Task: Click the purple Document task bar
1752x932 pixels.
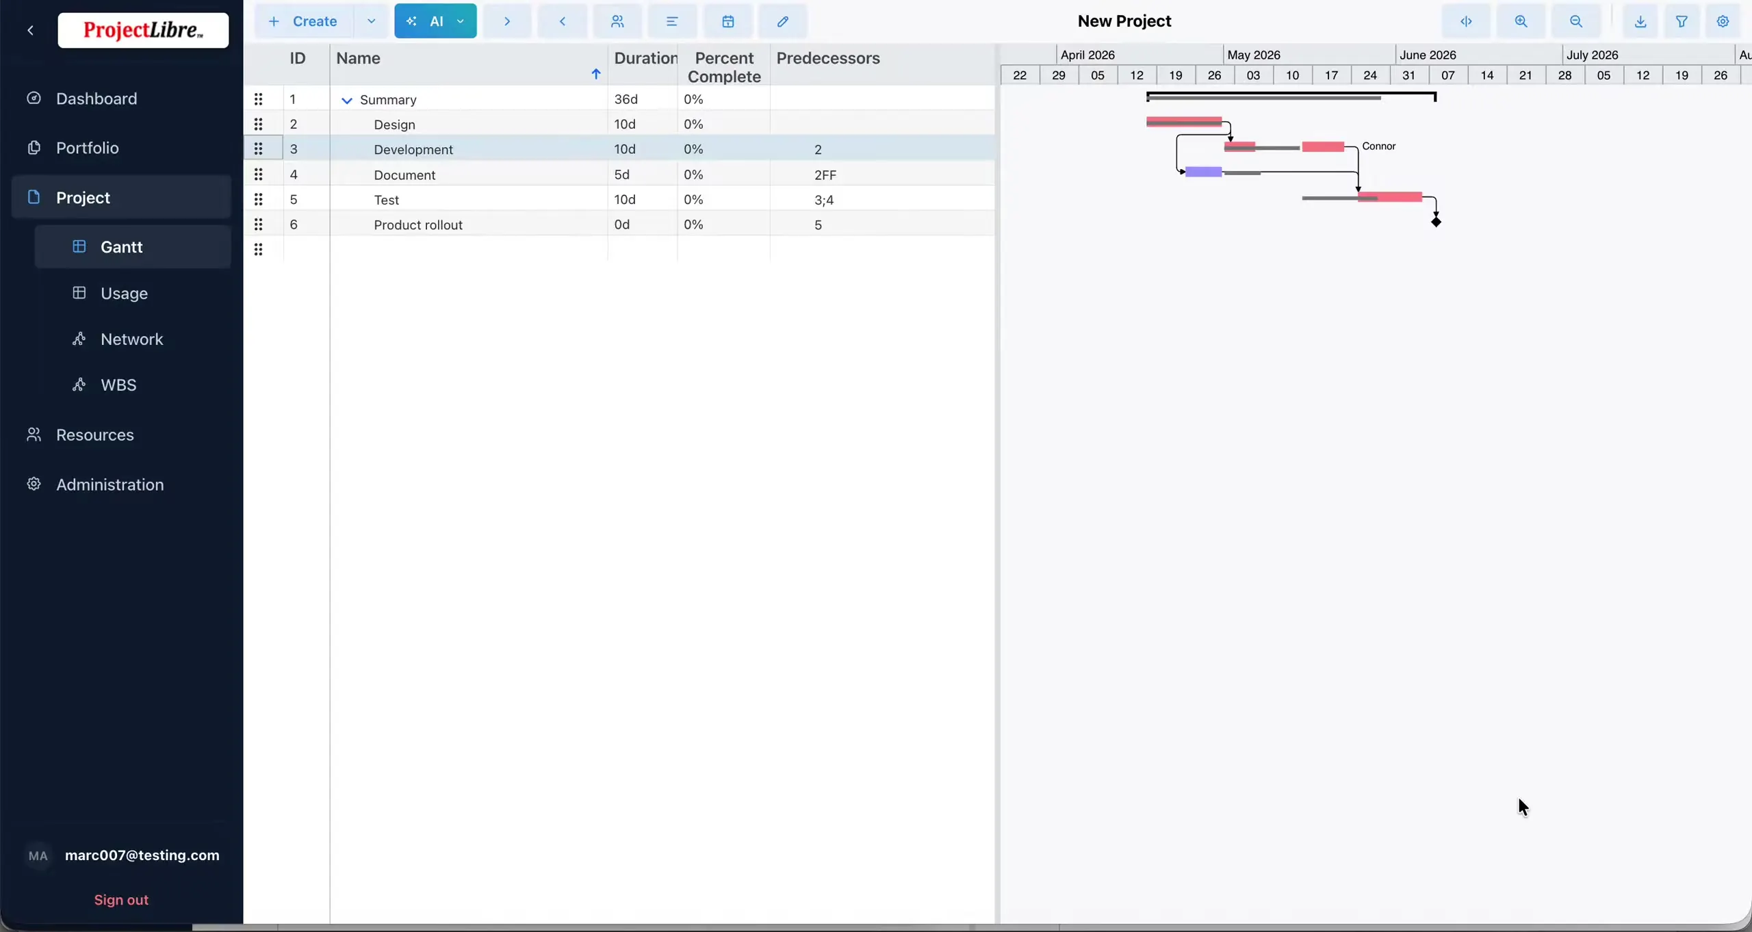Action: coord(1204,172)
